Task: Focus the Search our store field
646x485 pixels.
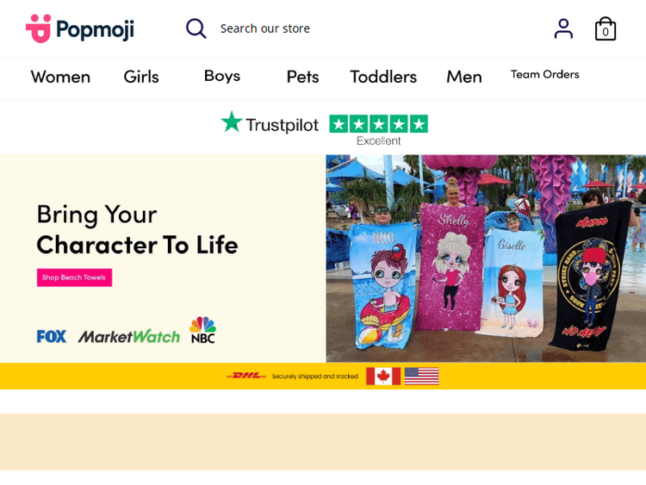Action: point(265,28)
